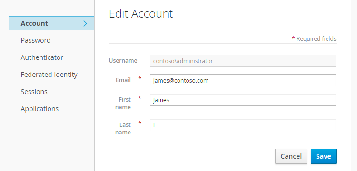The image size is (357, 171).
Task: Click the Required fields legend text
Action: 316,39
